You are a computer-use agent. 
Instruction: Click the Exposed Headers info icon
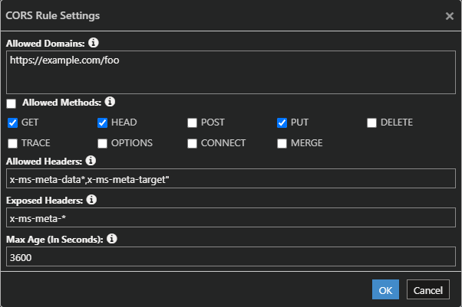coord(91,200)
